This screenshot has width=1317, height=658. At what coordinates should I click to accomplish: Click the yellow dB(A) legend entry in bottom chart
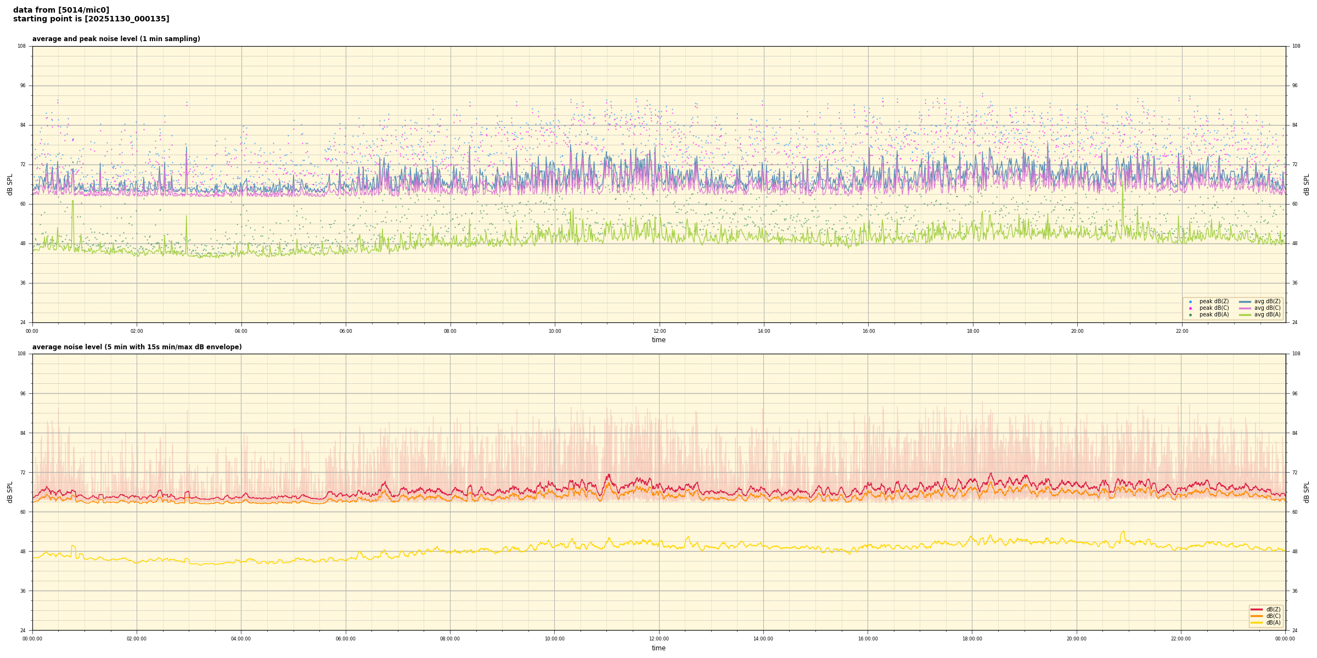coord(1257,622)
